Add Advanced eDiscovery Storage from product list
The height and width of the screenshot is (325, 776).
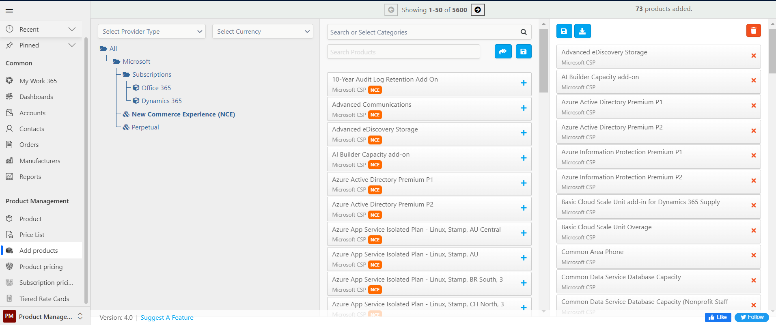click(524, 133)
